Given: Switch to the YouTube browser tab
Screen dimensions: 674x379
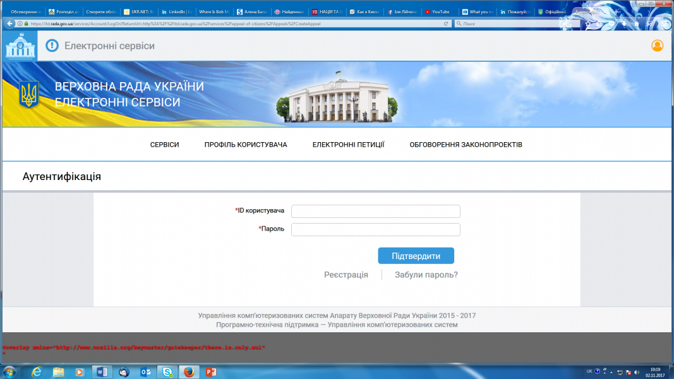Looking at the screenshot, I should (x=437, y=11).
